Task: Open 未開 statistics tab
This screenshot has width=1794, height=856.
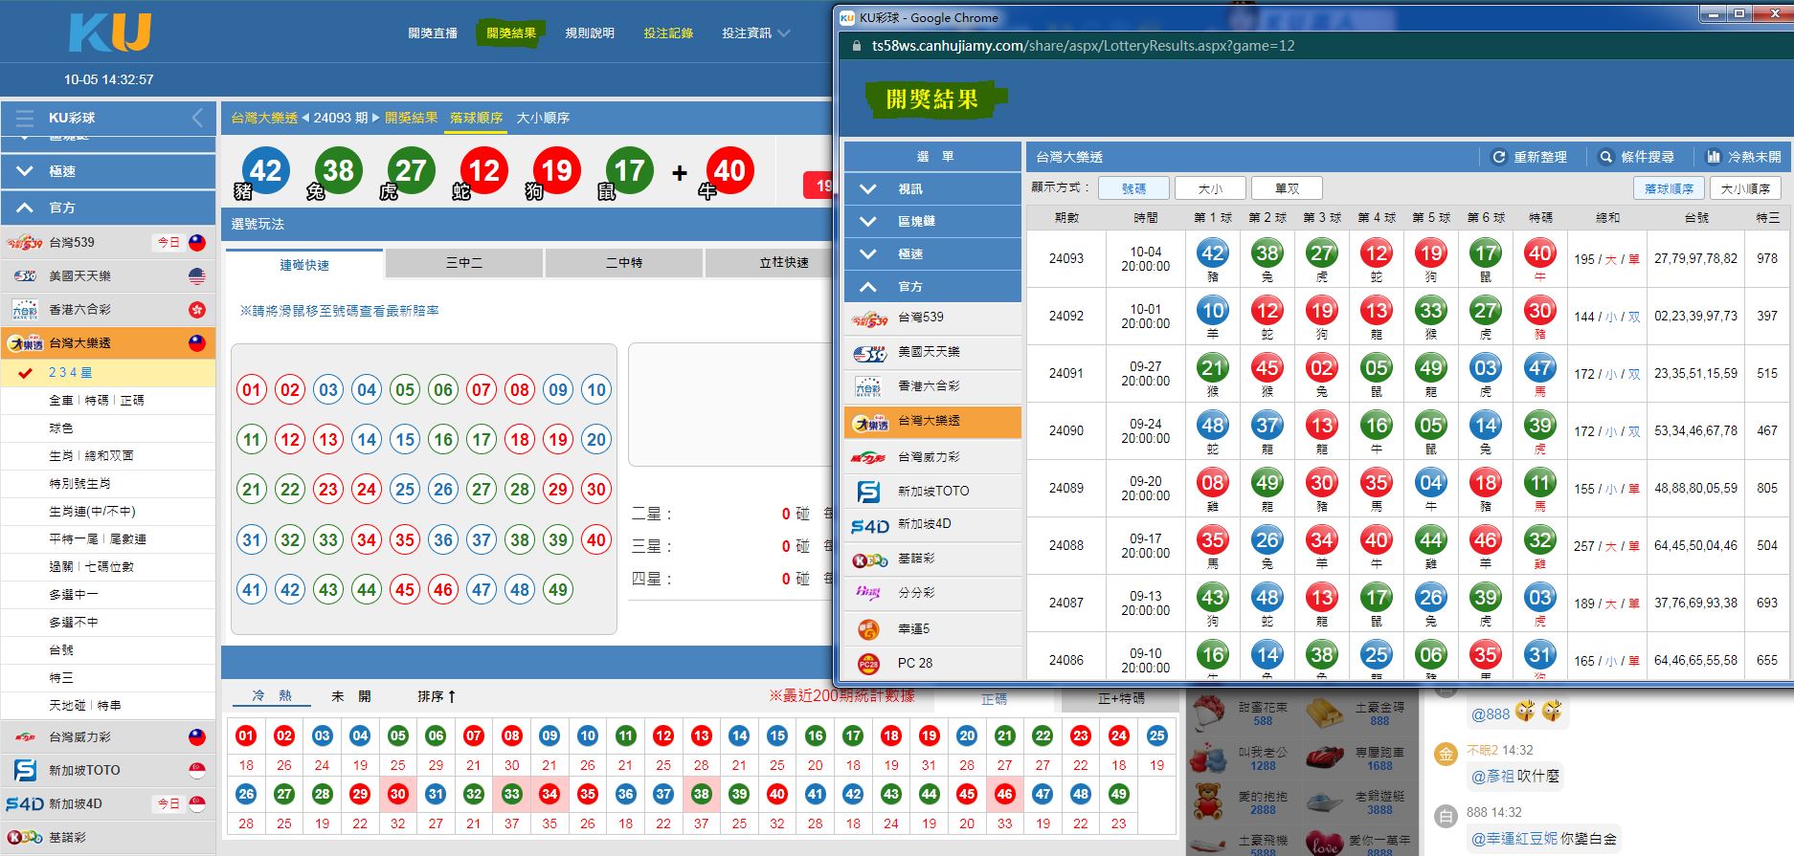Action: point(351,696)
